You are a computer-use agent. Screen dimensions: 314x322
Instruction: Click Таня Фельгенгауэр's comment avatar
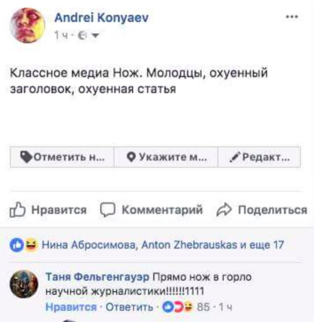click(24, 284)
